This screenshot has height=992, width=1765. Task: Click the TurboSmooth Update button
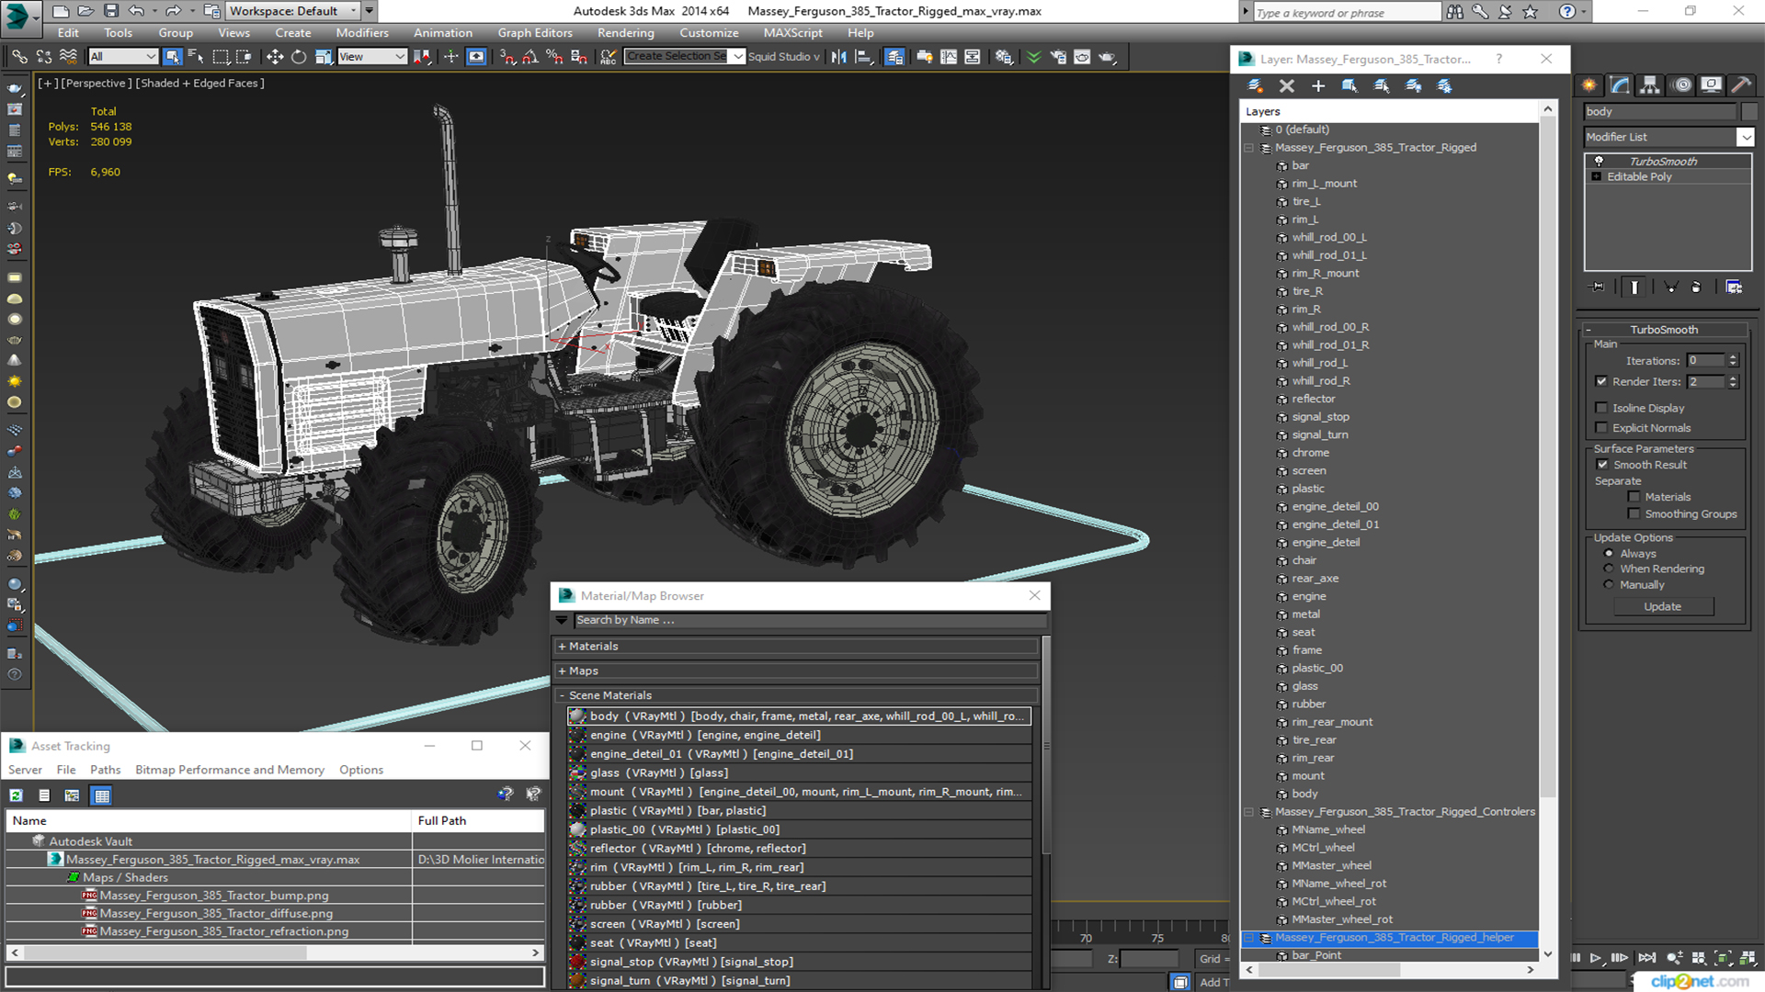[1662, 606]
